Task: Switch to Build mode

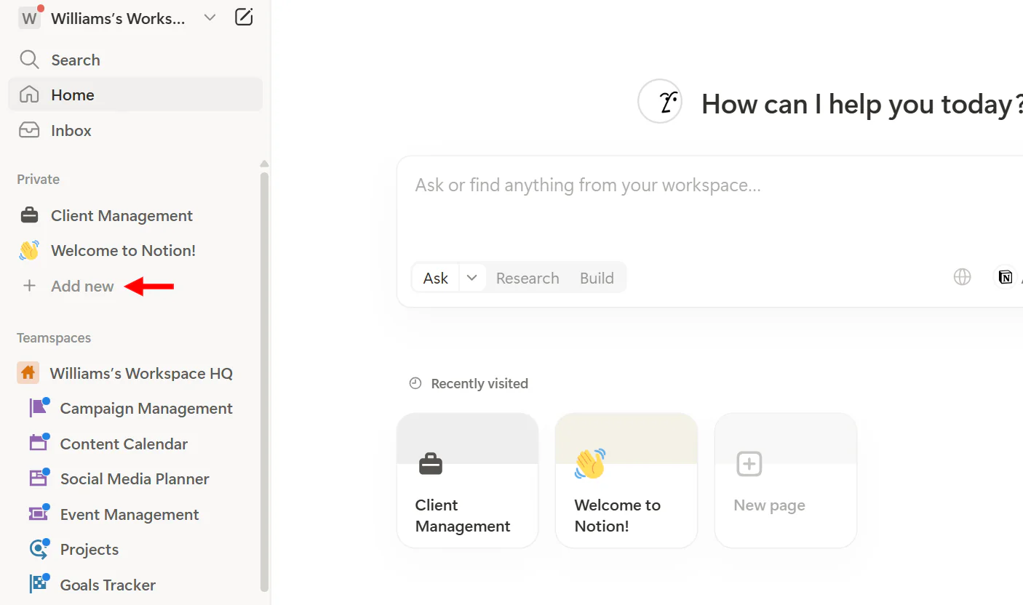Action: [x=597, y=278]
